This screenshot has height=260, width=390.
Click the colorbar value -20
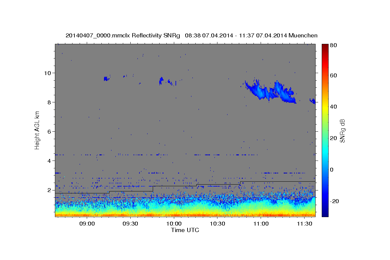pyautogui.click(x=334, y=201)
